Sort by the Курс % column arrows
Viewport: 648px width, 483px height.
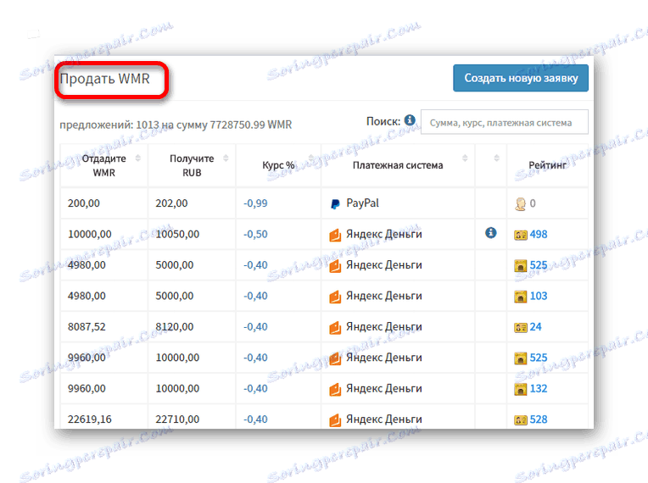click(310, 158)
